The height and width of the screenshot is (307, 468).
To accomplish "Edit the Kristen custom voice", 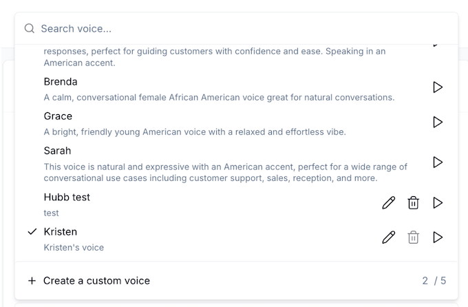I will [x=389, y=237].
